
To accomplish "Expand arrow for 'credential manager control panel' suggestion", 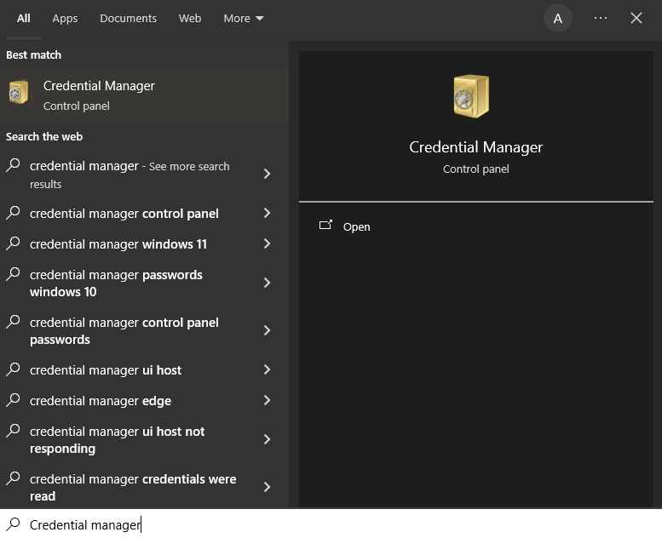I will (267, 214).
